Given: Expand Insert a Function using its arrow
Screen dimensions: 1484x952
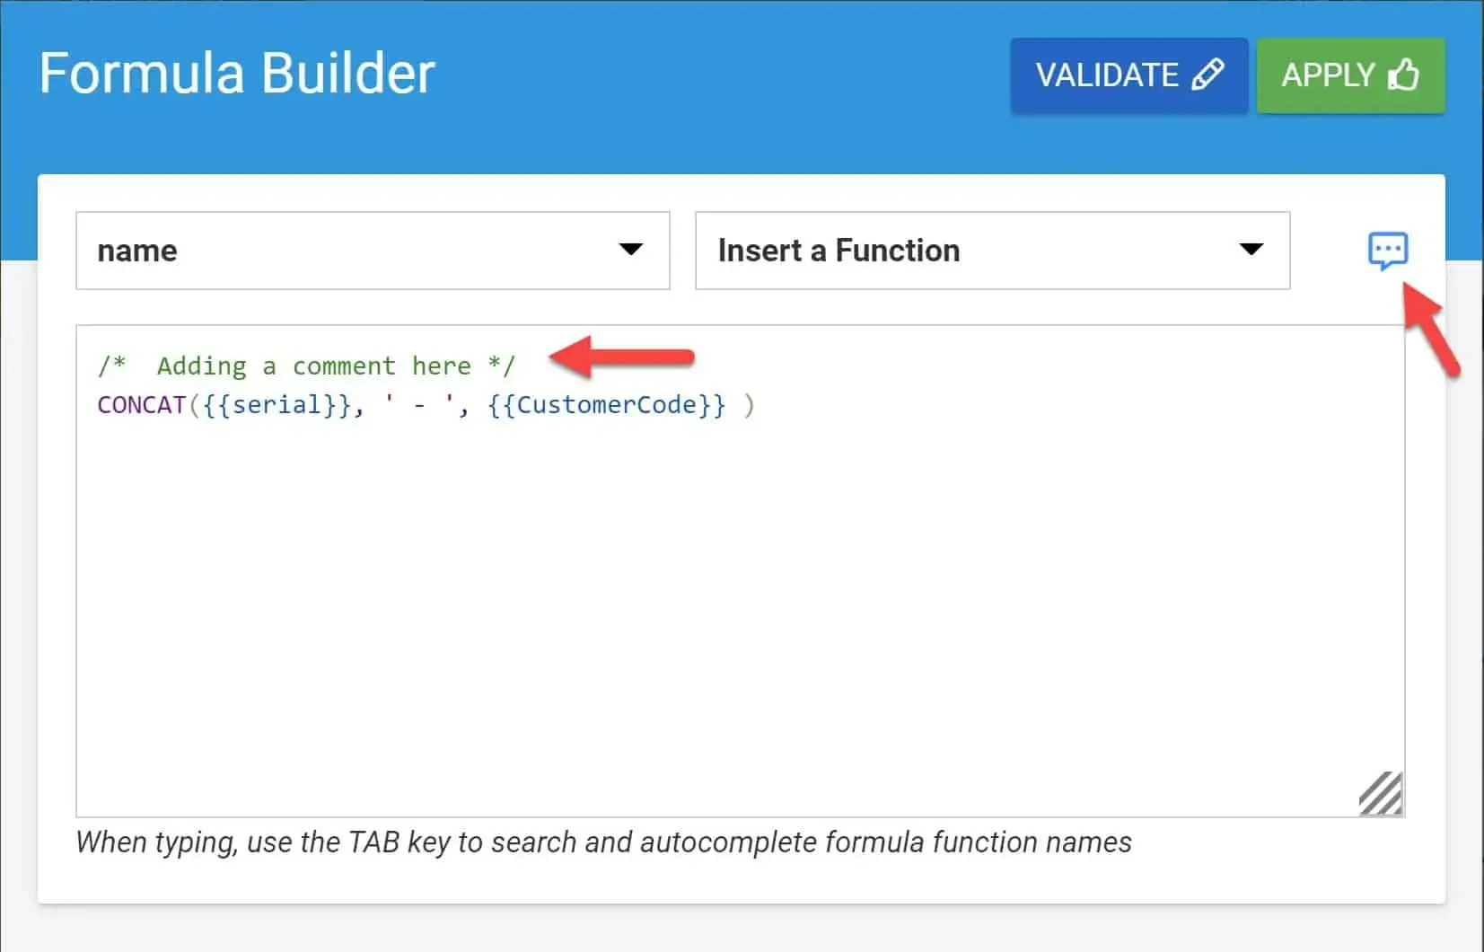Looking at the screenshot, I should pos(1251,250).
